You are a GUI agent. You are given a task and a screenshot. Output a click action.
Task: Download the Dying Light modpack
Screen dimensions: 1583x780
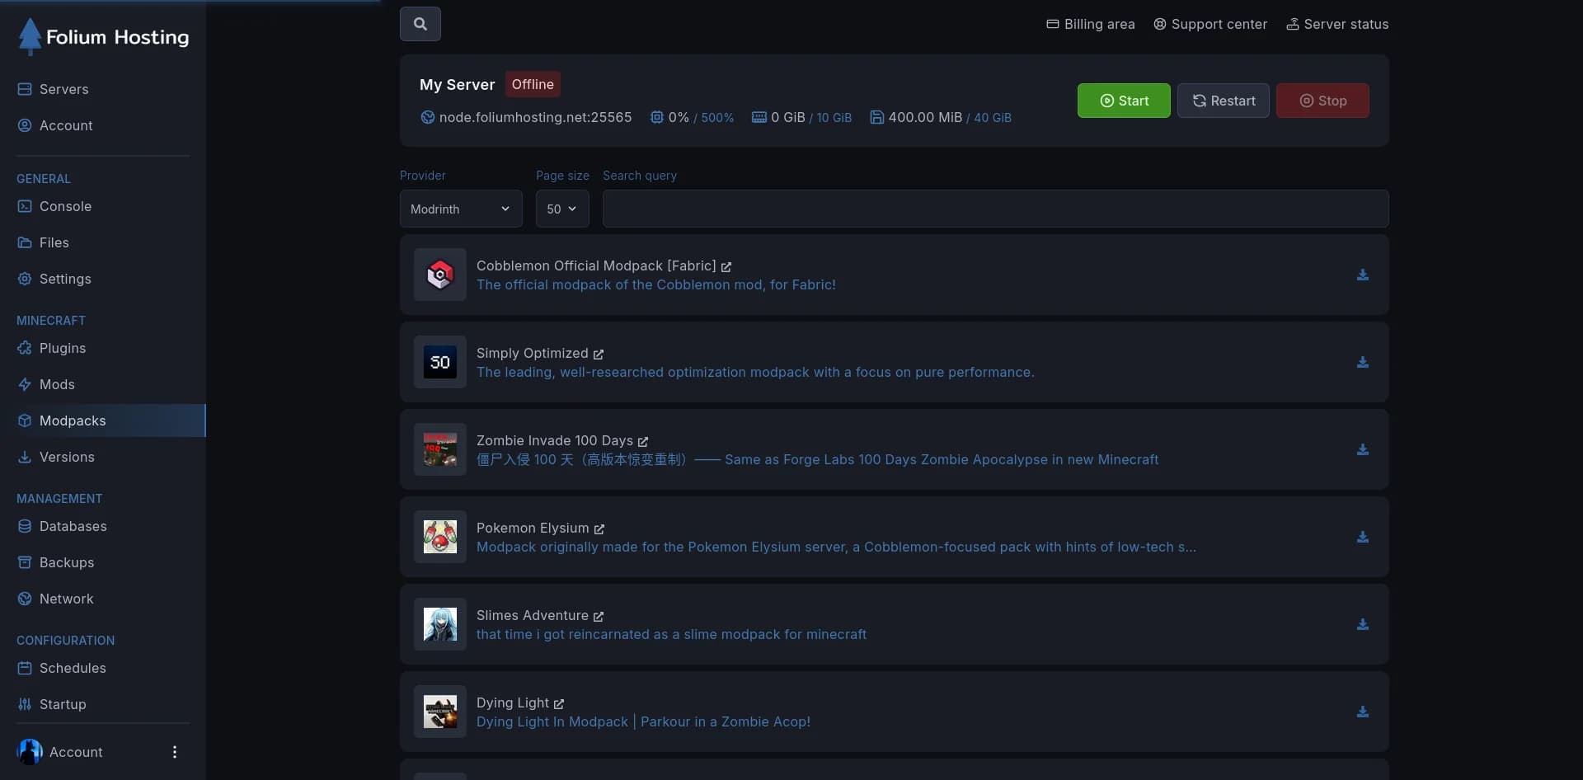[1362, 712]
